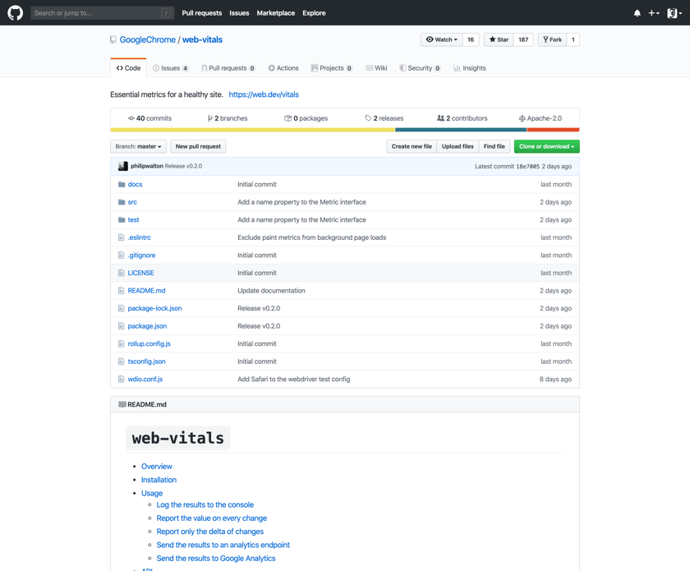
Task: Click the package.json file icon
Action: (121, 326)
